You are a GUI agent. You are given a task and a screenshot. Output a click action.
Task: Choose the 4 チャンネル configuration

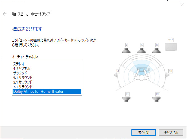click(x=21, y=69)
